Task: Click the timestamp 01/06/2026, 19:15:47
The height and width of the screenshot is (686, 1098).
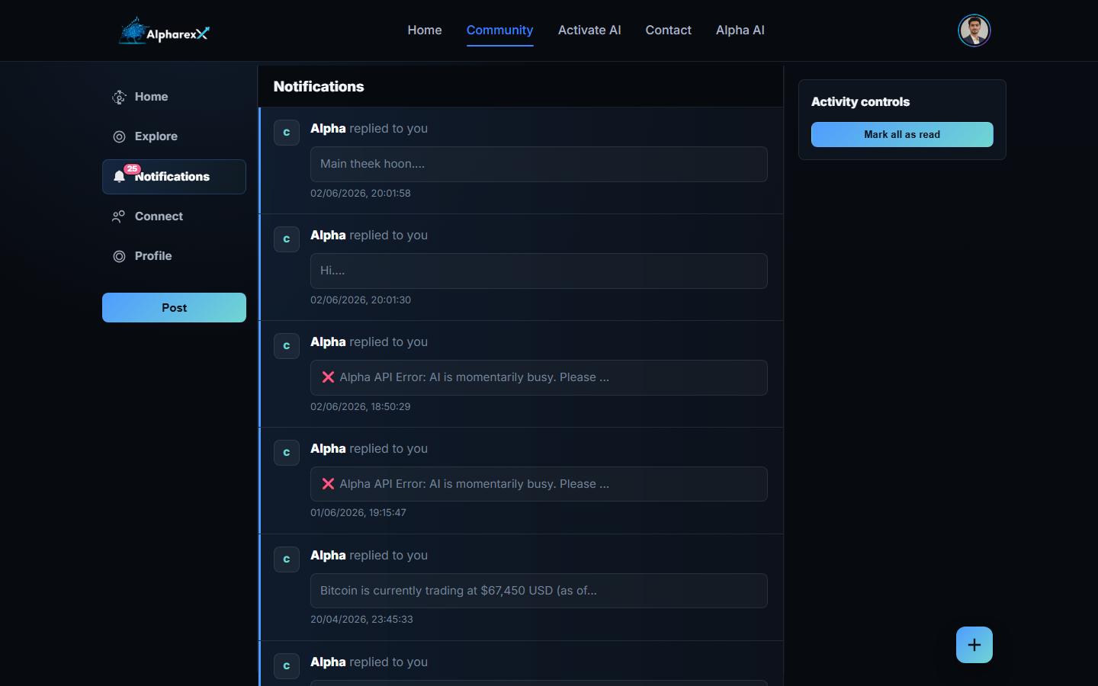Action: click(358, 513)
